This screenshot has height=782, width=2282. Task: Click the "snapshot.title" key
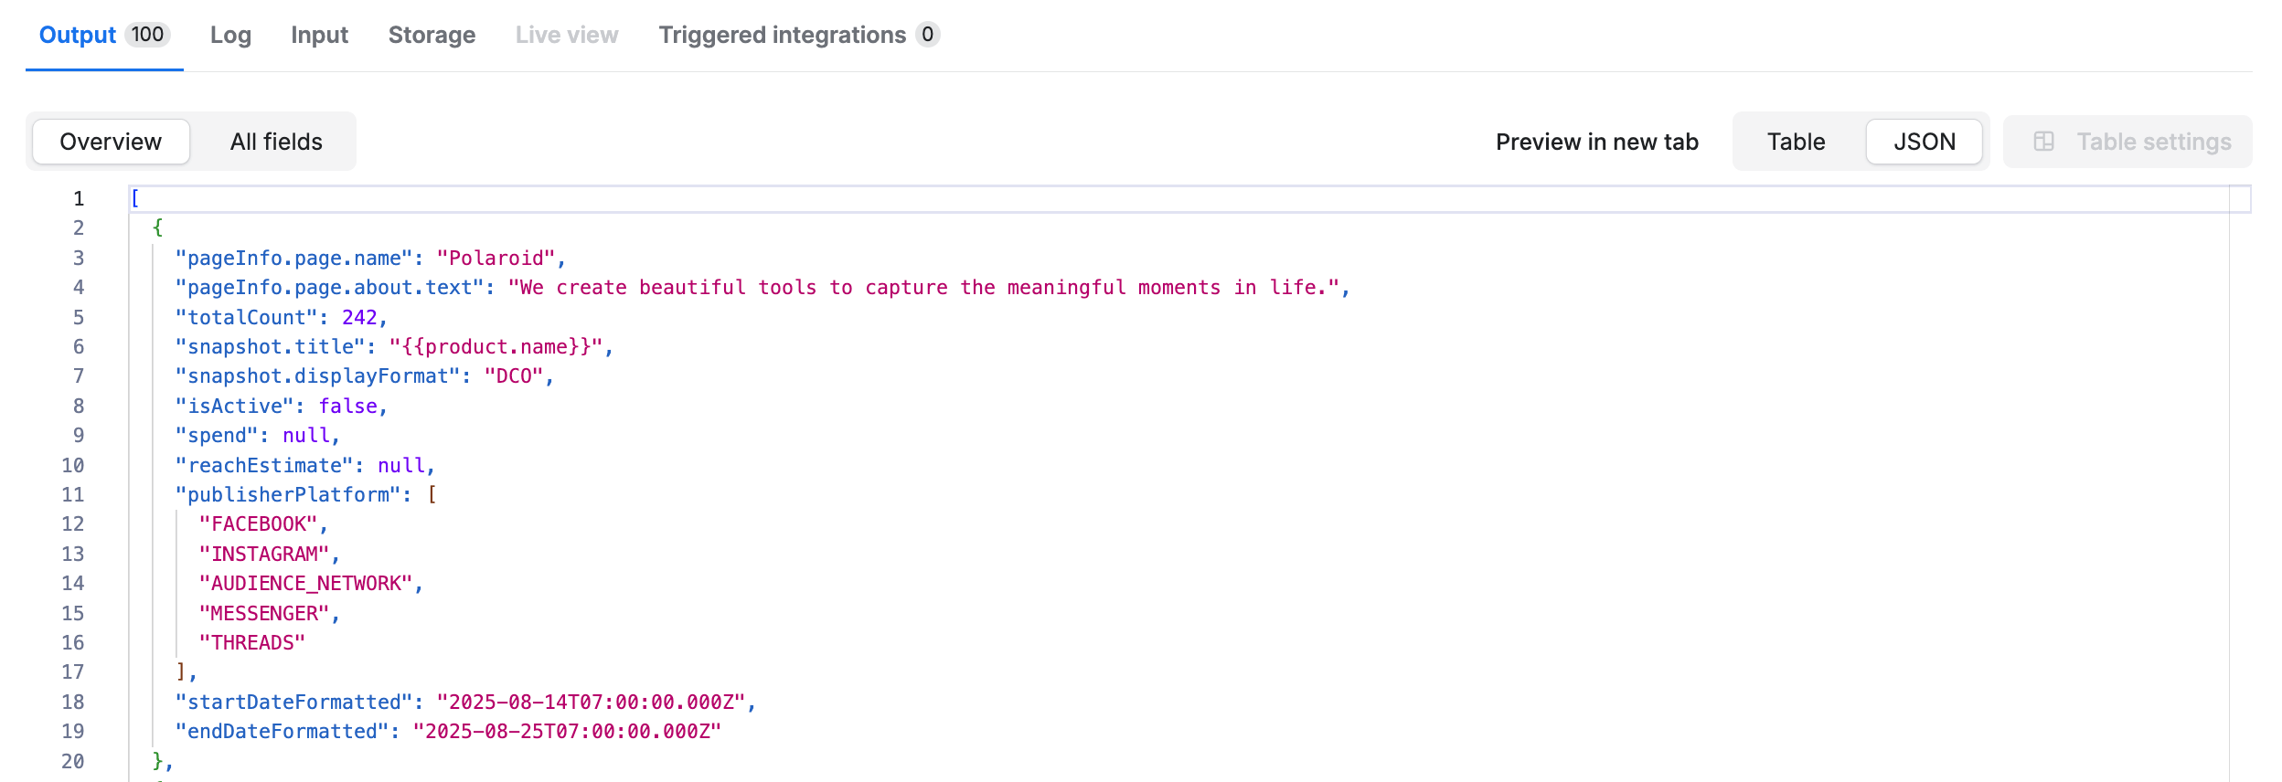(270, 347)
